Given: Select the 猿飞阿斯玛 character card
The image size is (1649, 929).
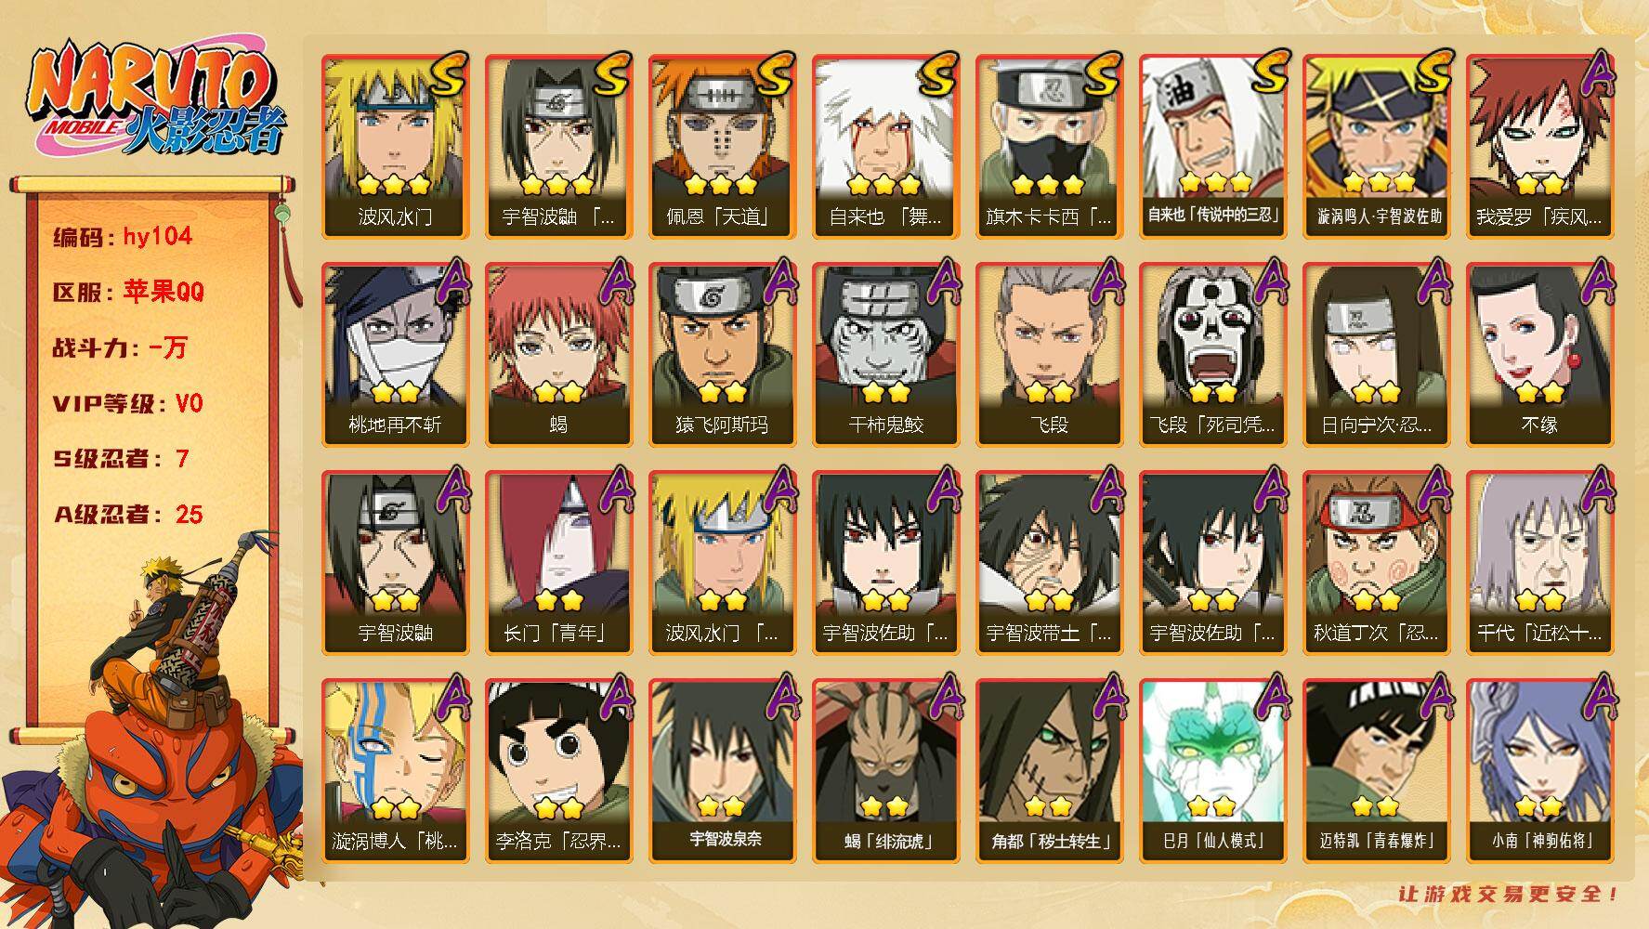Looking at the screenshot, I should [x=722, y=354].
